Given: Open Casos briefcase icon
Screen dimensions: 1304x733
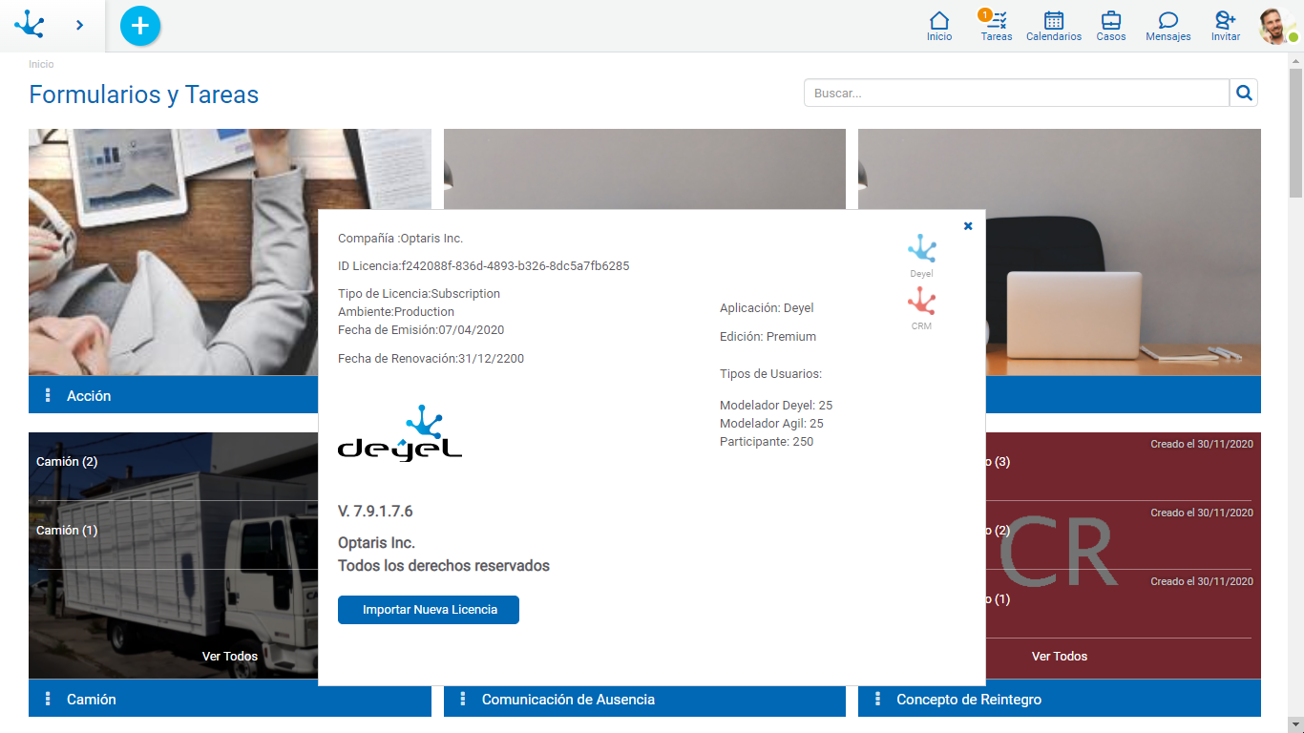Looking at the screenshot, I should [x=1111, y=26].
